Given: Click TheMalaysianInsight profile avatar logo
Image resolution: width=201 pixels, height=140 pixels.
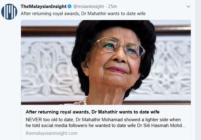Looking at the screenshot, I should point(9,12).
